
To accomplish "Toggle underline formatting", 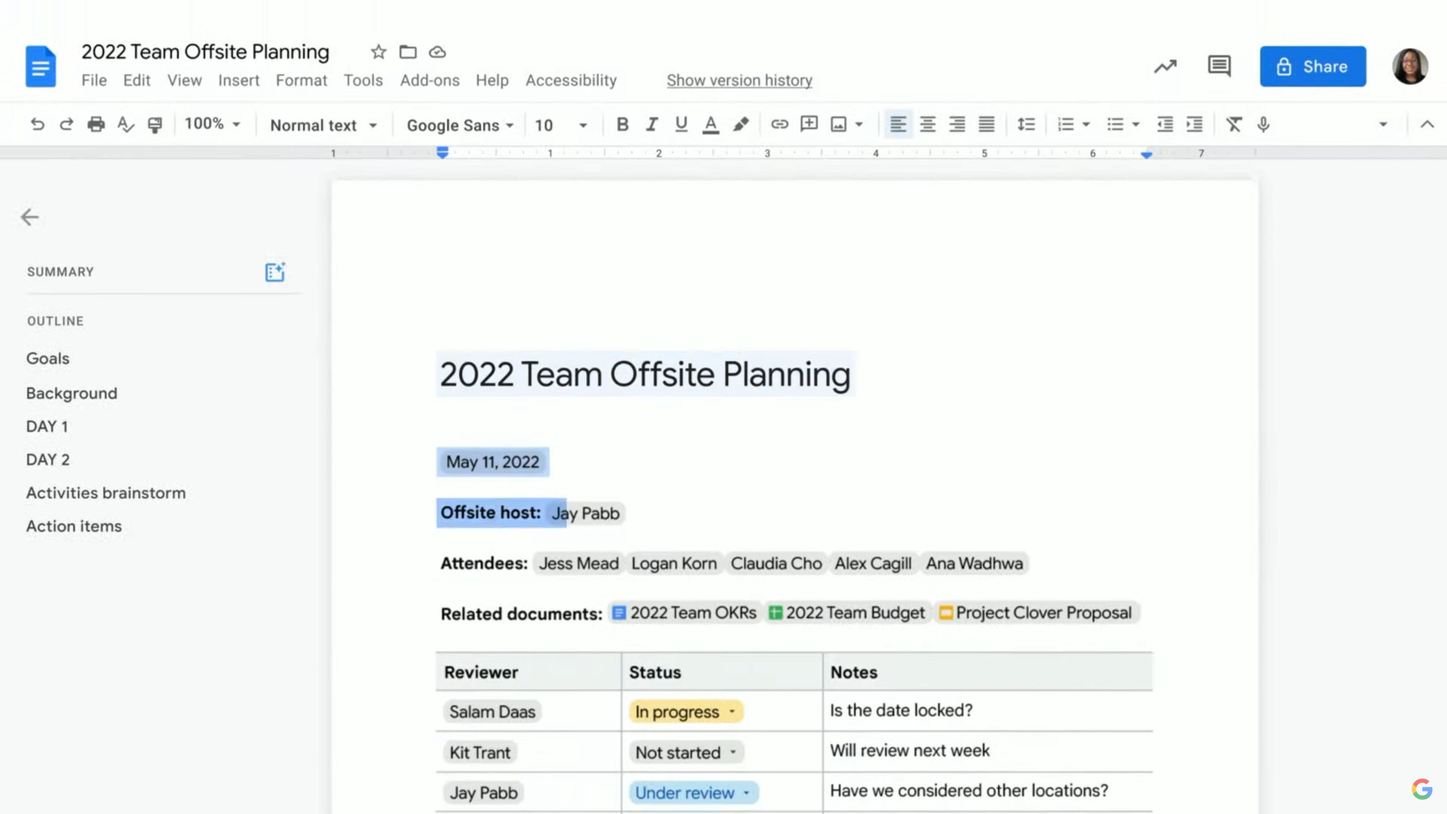I will point(681,124).
